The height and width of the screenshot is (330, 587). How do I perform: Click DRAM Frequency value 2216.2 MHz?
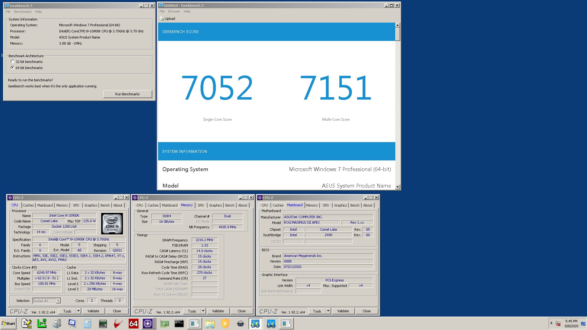205,240
